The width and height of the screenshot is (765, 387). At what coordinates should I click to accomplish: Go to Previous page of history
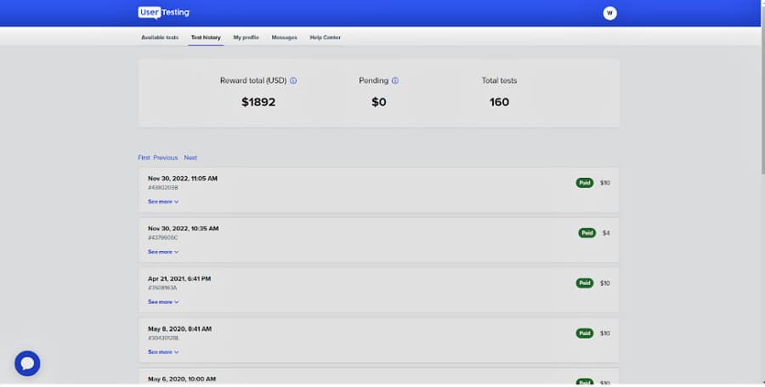tap(166, 157)
